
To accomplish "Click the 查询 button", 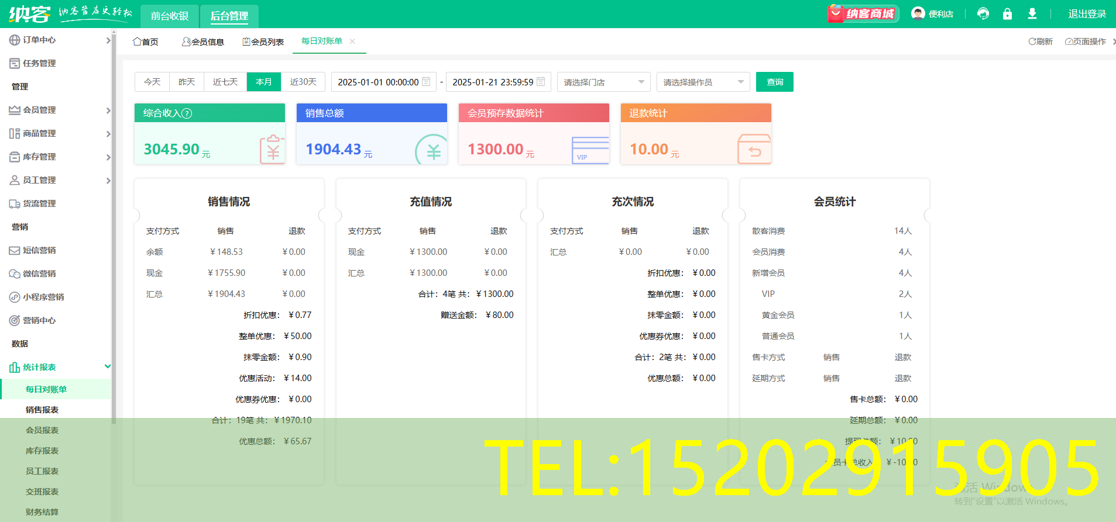I will click(775, 82).
